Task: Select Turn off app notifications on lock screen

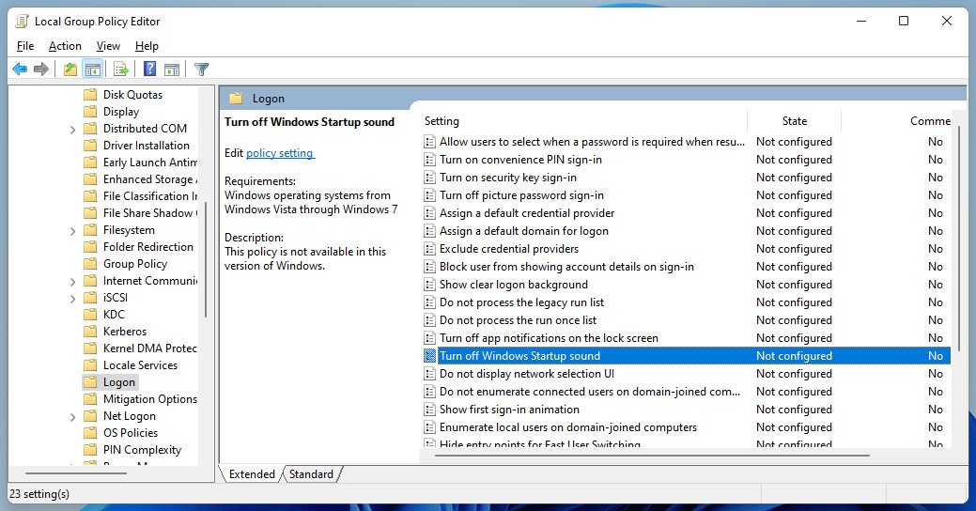Action: click(549, 338)
